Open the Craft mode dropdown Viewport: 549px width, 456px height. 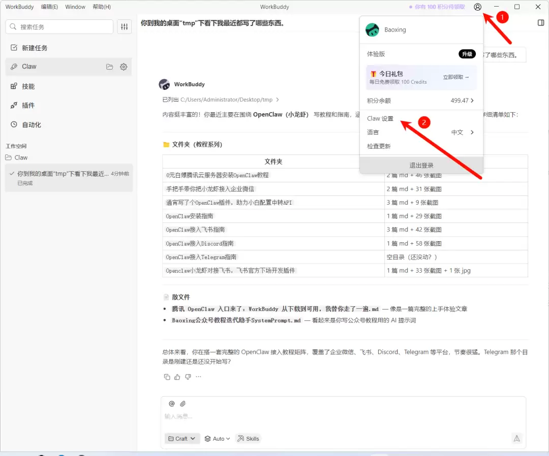[x=182, y=439]
